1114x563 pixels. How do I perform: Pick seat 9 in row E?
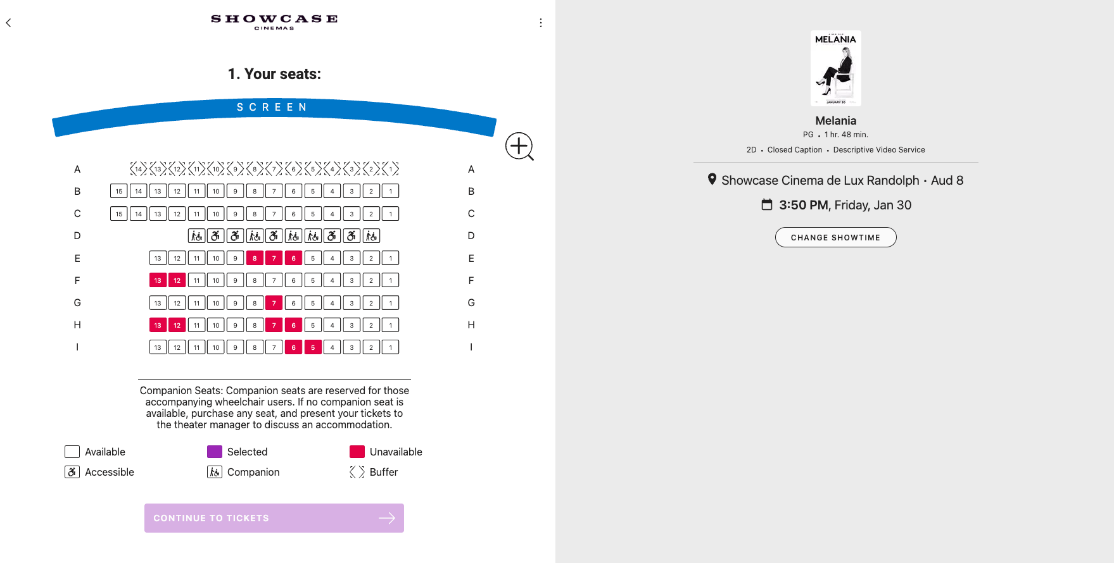pyautogui.click(x=236, y=258)
